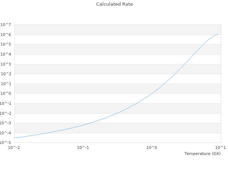Click the 10^-2 label on the x-axis
The width and height of the screenshot is (228, 171).
tap(14, 148)
